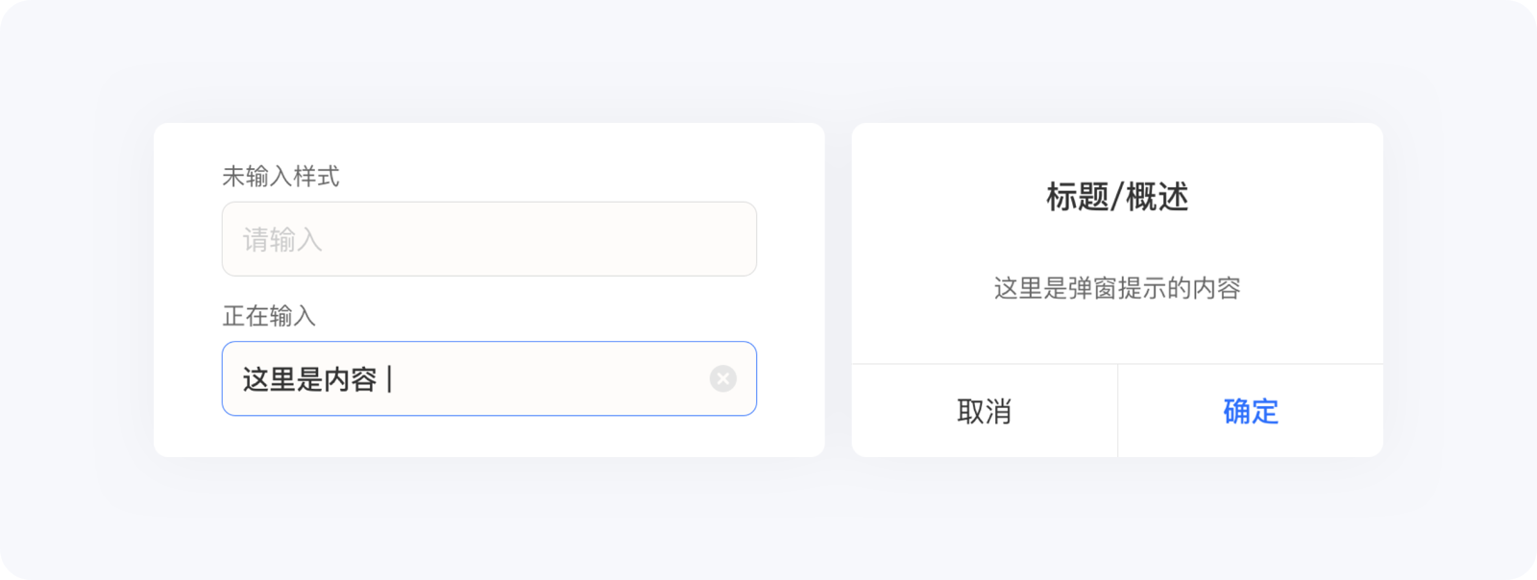The width and height of the screenshot is (1537, 580).
Task: Click the blue-bordered active input field
Action: pyautogui.click(x=489, y=379)
